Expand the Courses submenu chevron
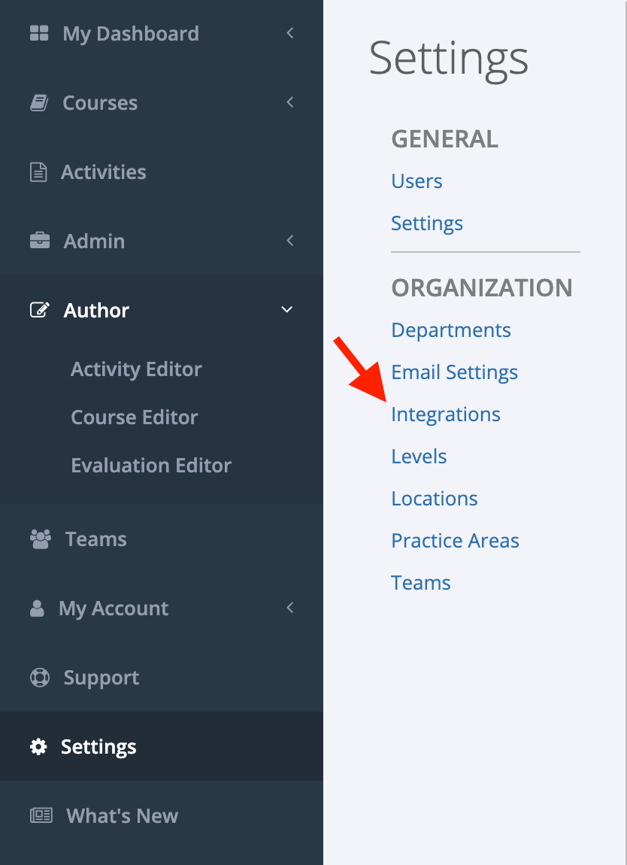 click(290, 102)
